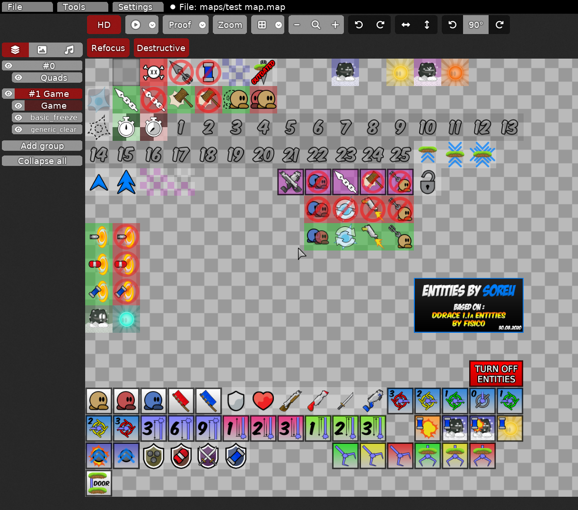Viewport: 578px width, 510px height.
Task: Reset zoom with the magnifier icon
Action: (x=316, y=25)
